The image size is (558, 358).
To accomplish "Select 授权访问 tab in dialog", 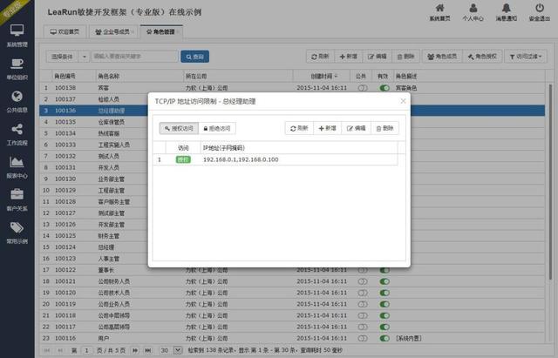I will tap(179, 129).
